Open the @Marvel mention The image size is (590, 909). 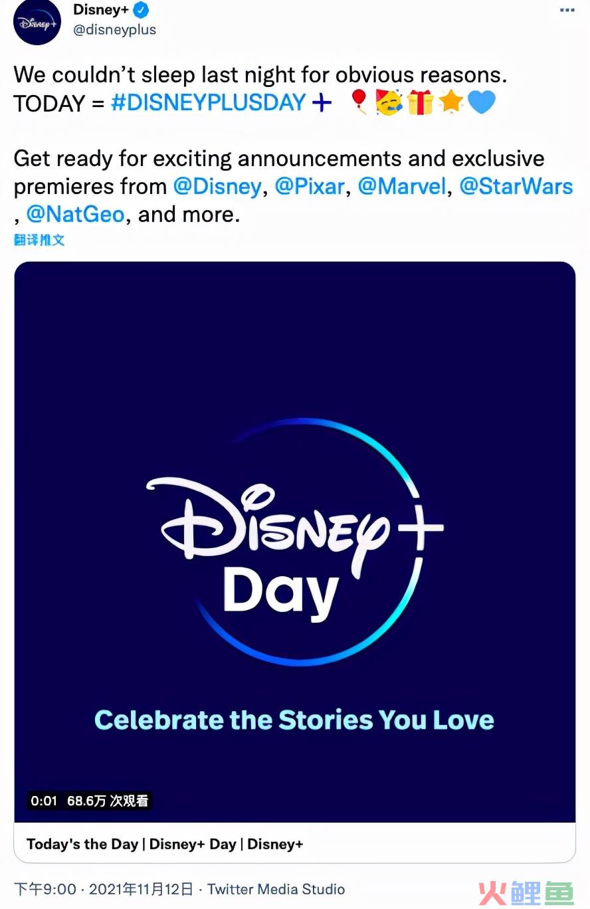coord(402,187)
